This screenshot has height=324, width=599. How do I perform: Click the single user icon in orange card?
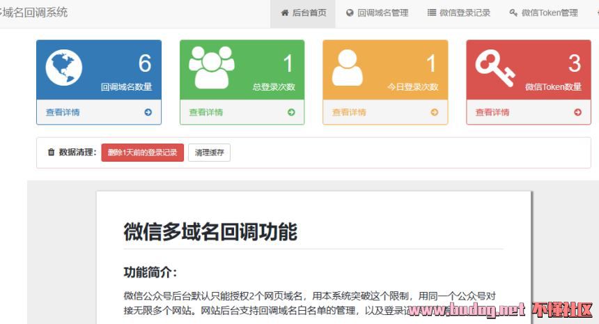(x=348, y=68)
